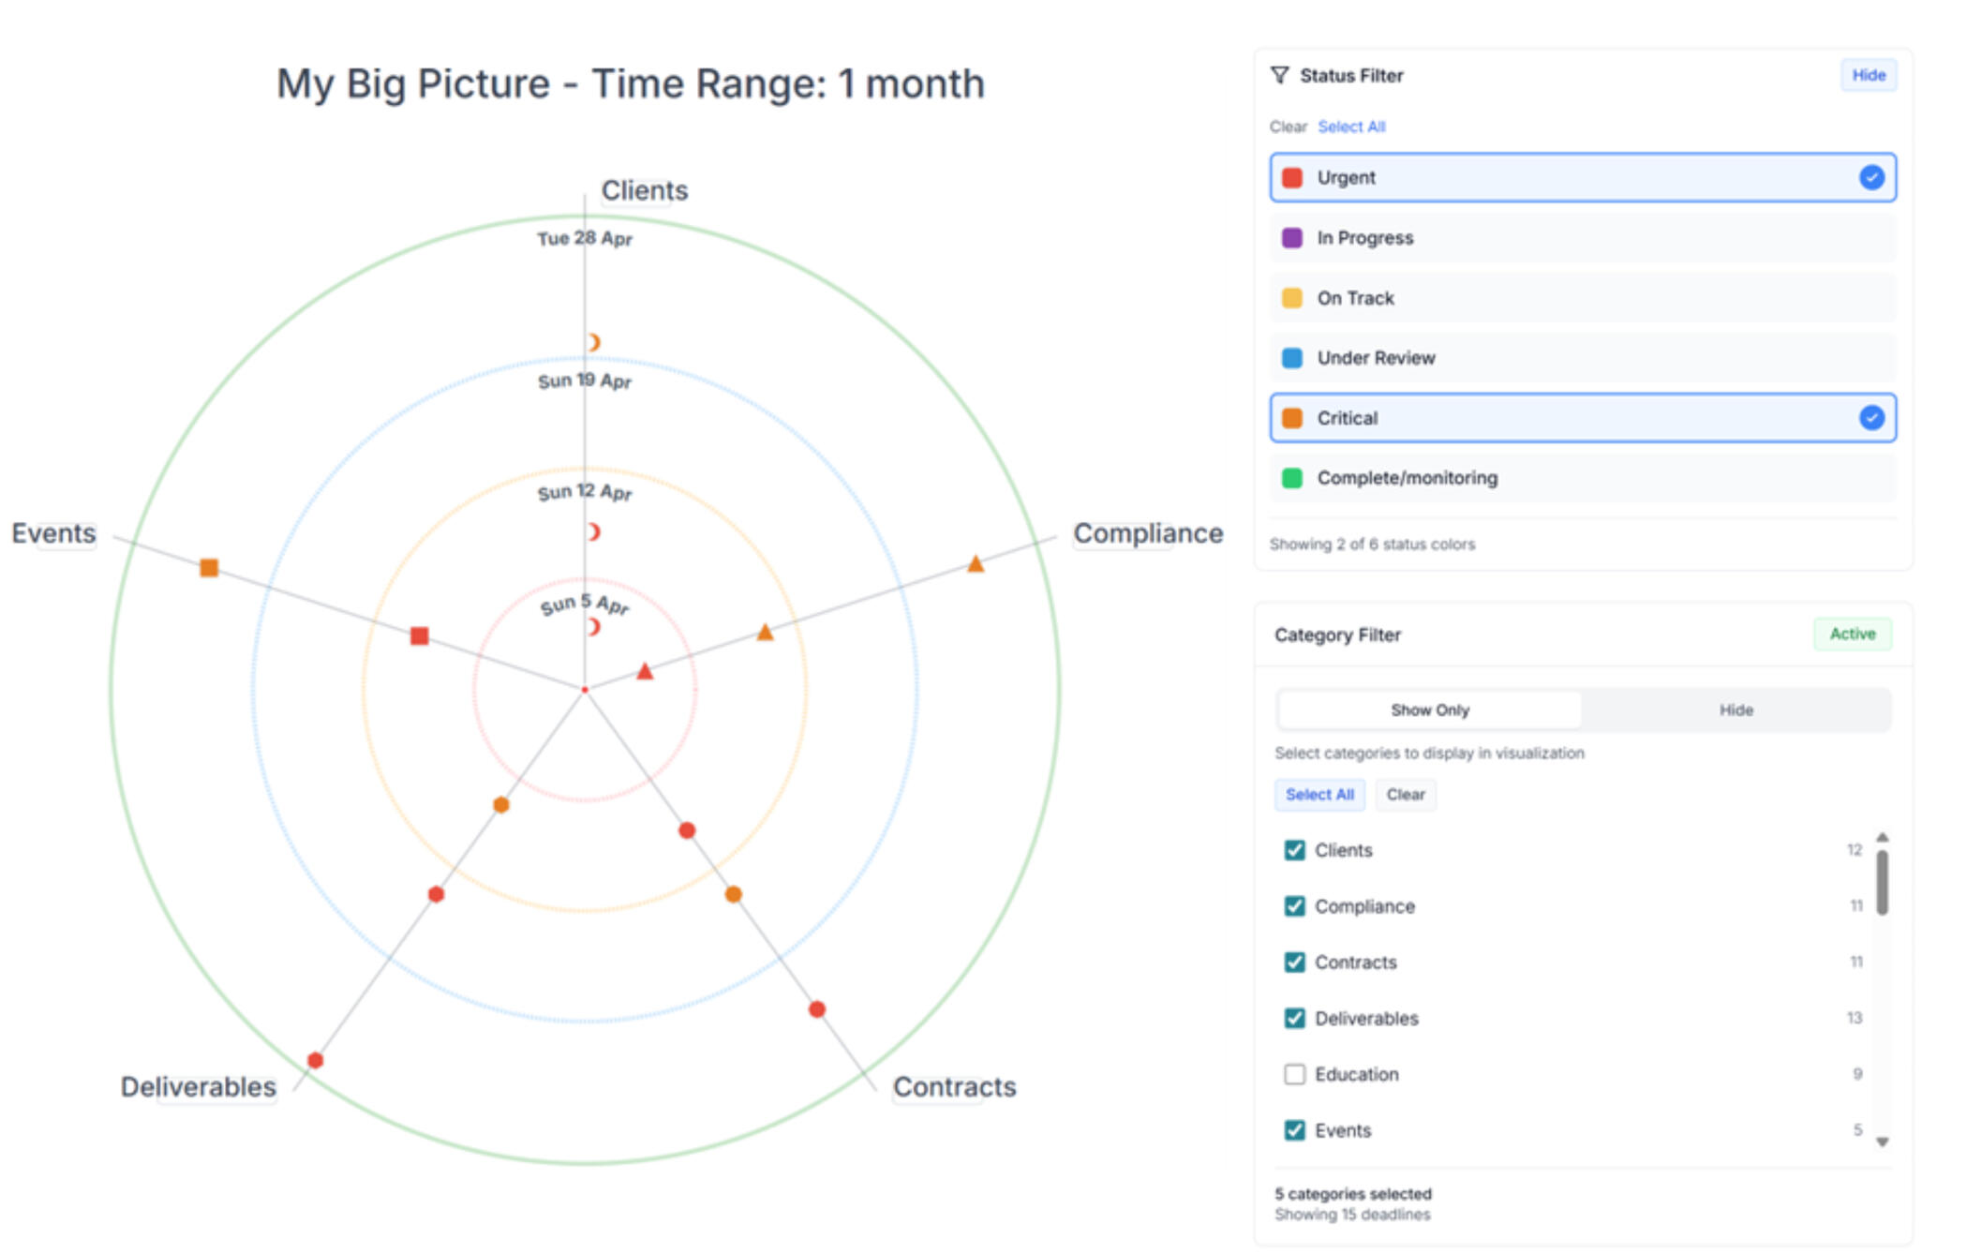Switch to the Hide tab in Category Filter
1967x1254 pixels.
1736,709
